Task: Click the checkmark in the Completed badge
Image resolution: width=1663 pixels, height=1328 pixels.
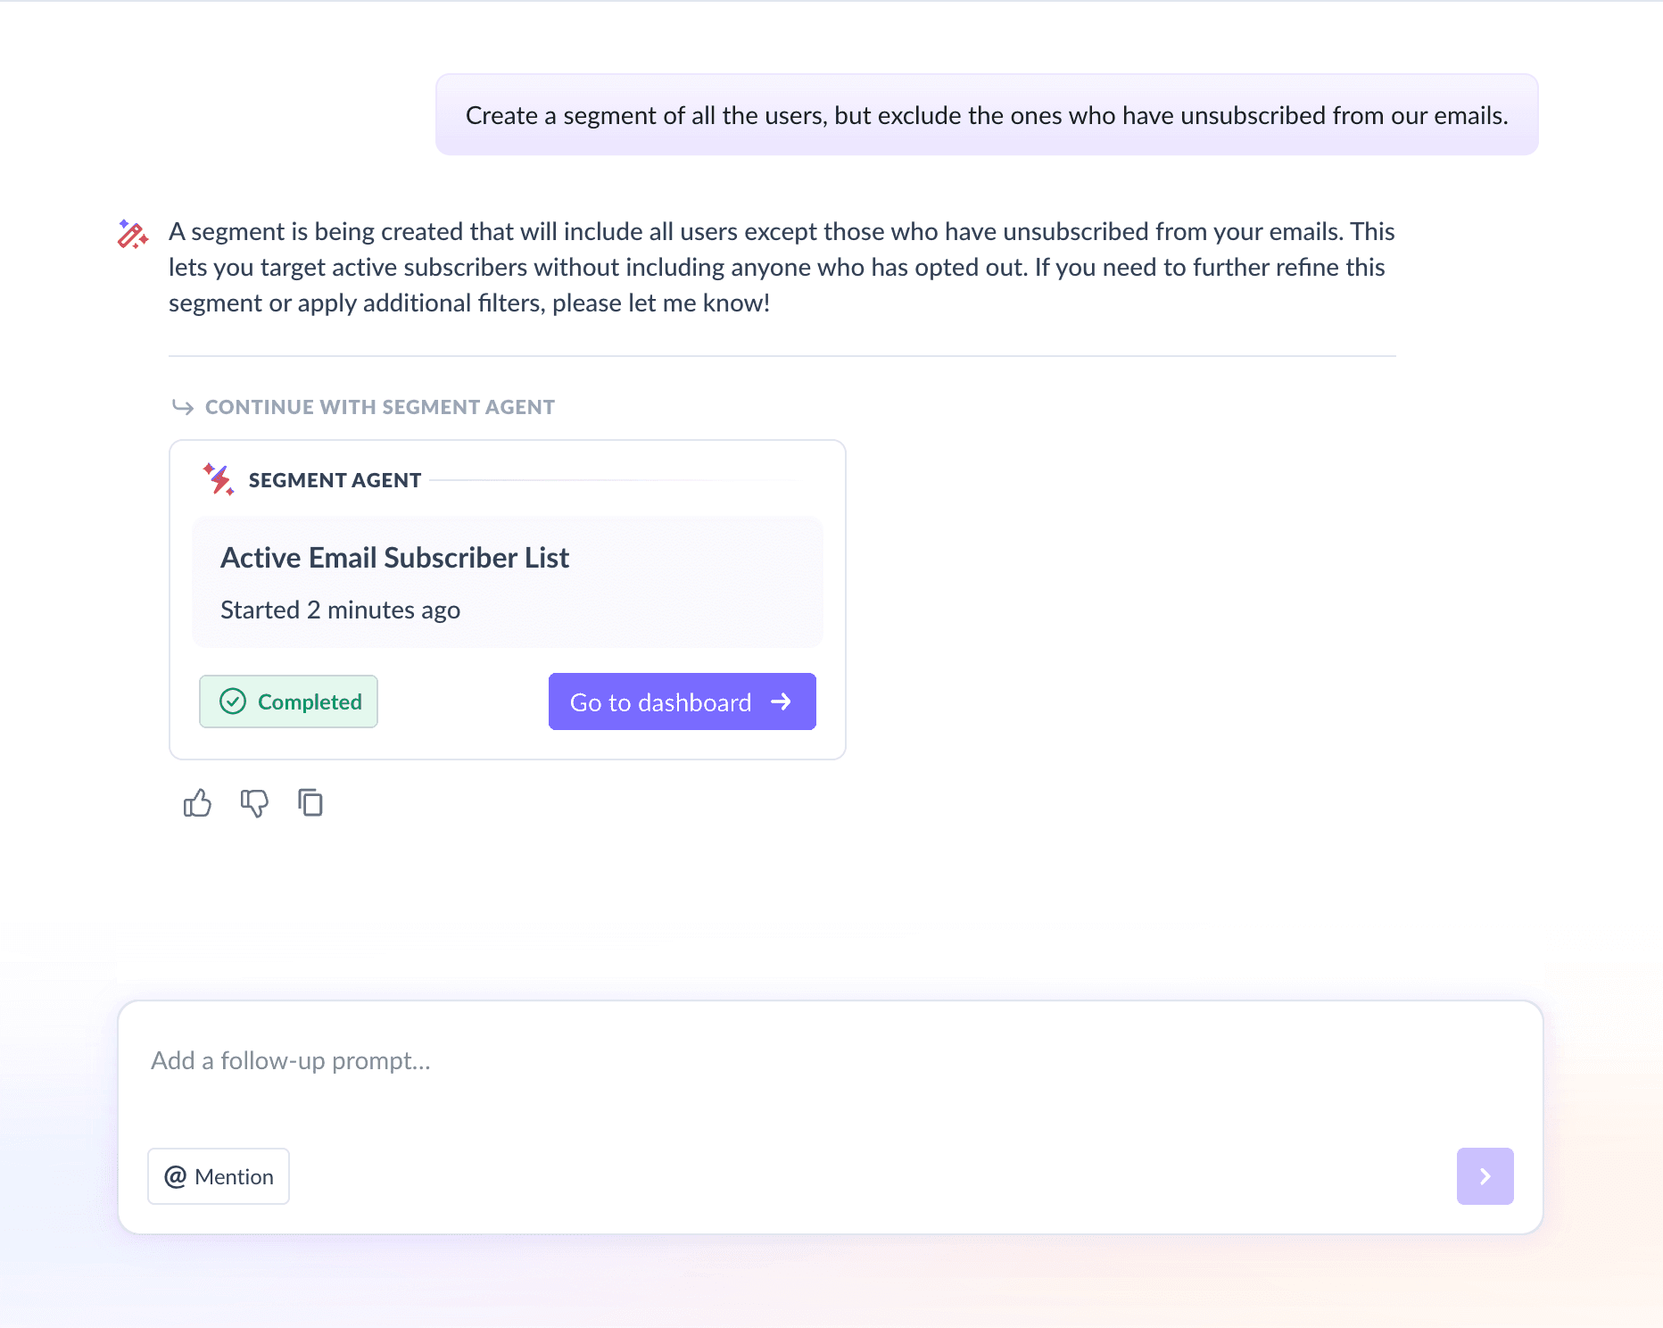Action: 232,701
